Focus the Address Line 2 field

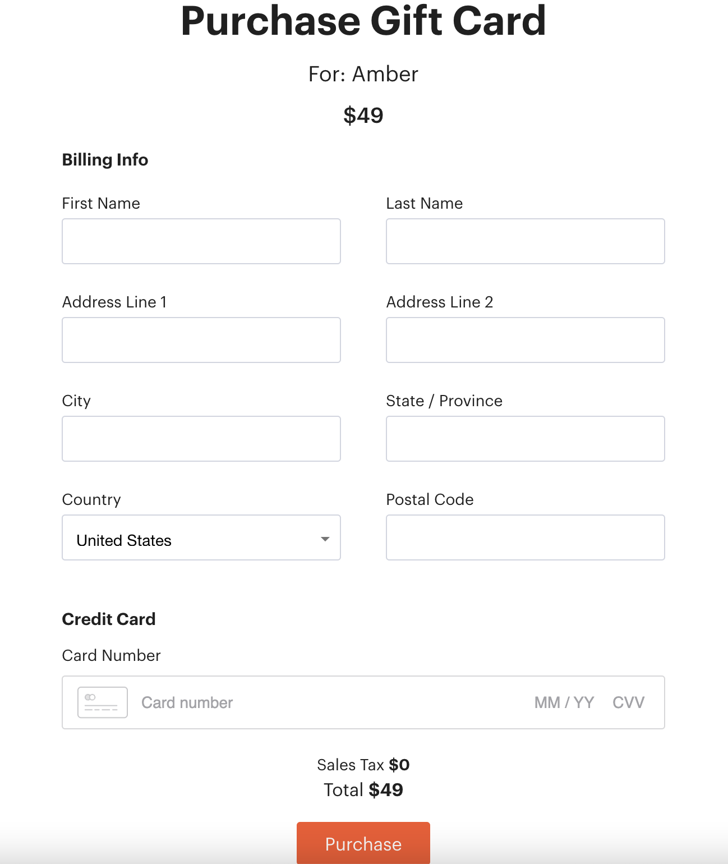pyautogui.click(x=526, y=340)
